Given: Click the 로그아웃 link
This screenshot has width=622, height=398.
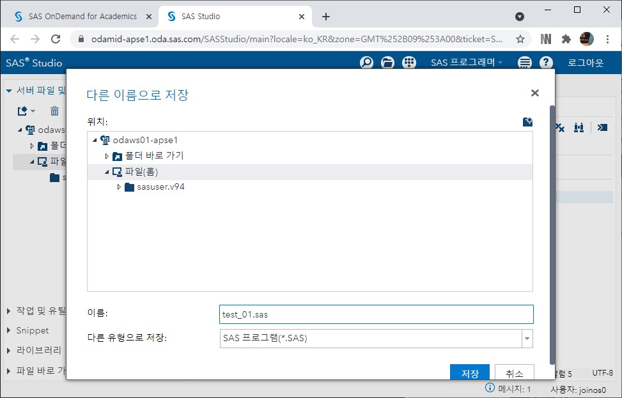Looking at the screenshot, I should (586, 63).
